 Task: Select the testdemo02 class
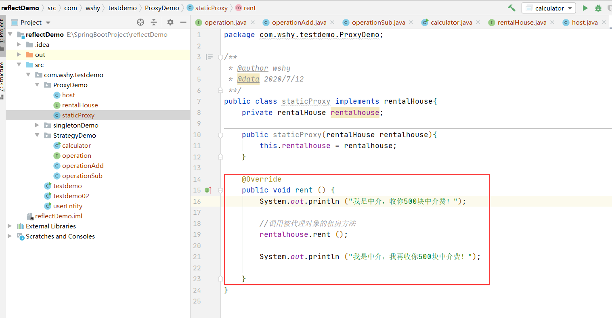coord(71,196)
